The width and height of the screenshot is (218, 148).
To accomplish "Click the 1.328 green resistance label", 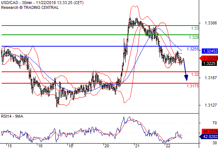I will pyautogui.click(x=194, y=37).
